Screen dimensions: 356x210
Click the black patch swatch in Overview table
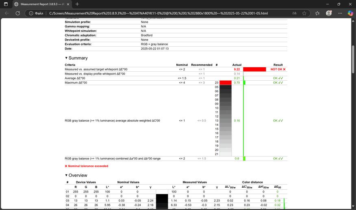(162, 201)
